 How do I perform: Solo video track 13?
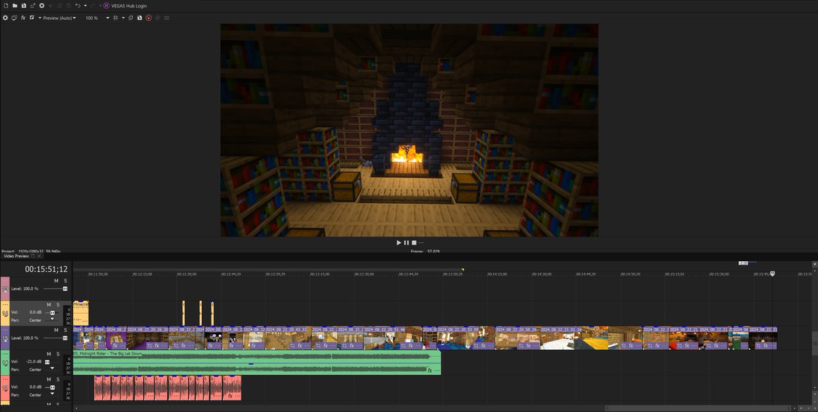[65, 280]
